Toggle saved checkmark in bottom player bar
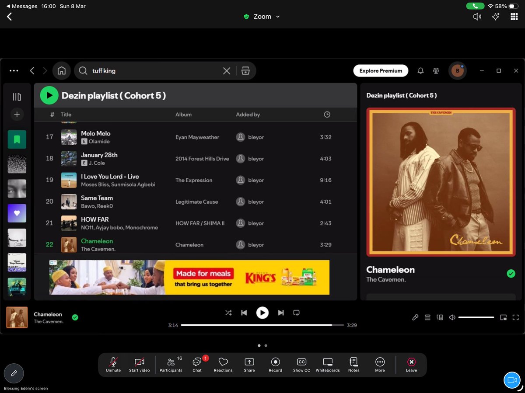Image resolution: width=525 pixels, height=393 pixels. click(75, 317)
